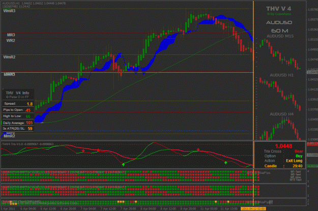
Task: Click the Action Exit Long status
Action: click(x=294, y=161)
